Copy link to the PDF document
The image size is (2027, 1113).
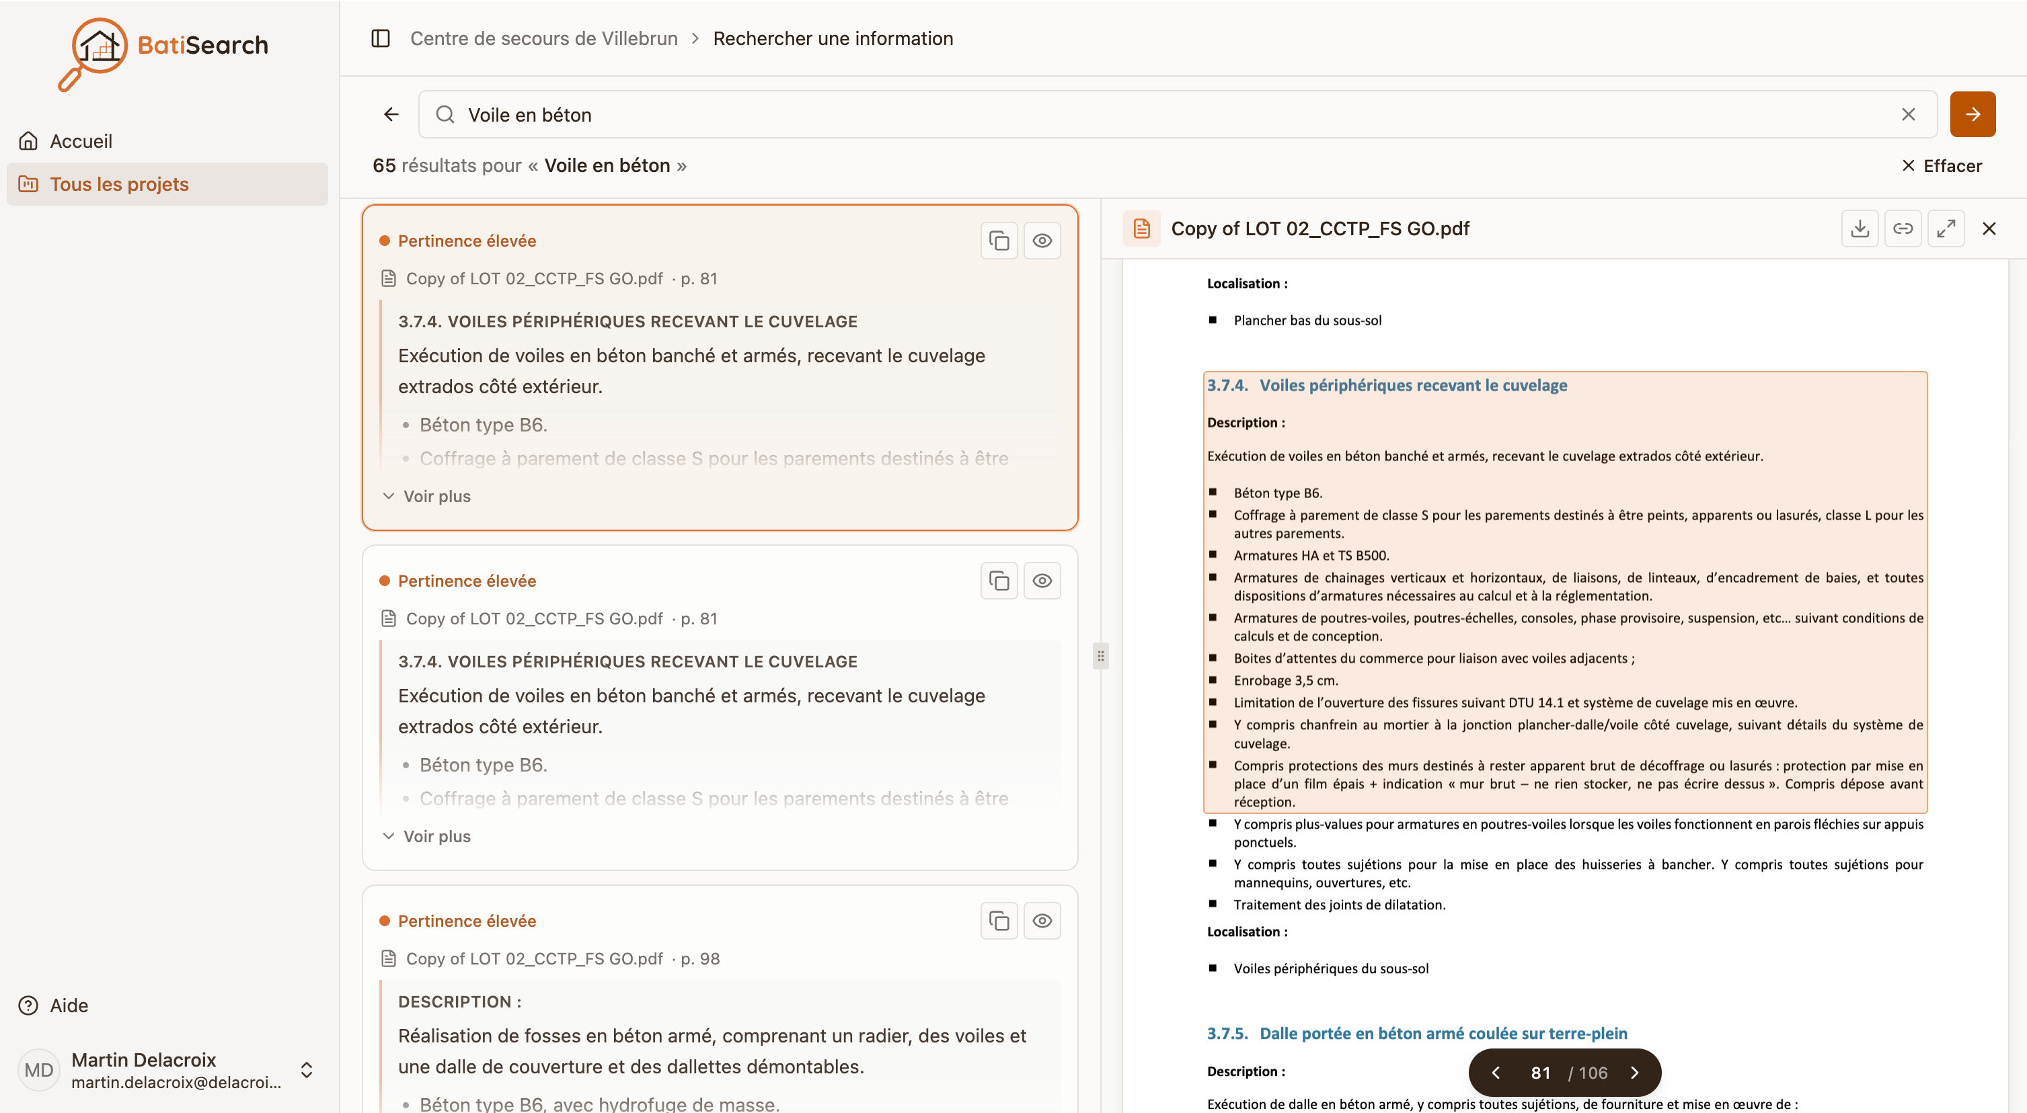click(1903, 229)
